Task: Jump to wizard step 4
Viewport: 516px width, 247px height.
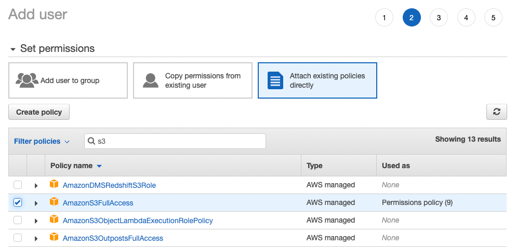Action: [x=466, y=18]
